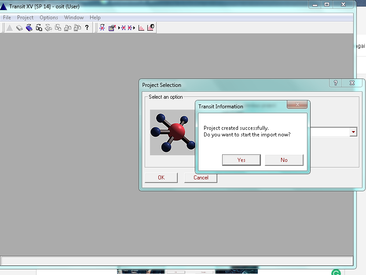Click OK in Project Selection dialog
Image resolution: width=366 pixels, height=275 pixels.
point(161,178)
